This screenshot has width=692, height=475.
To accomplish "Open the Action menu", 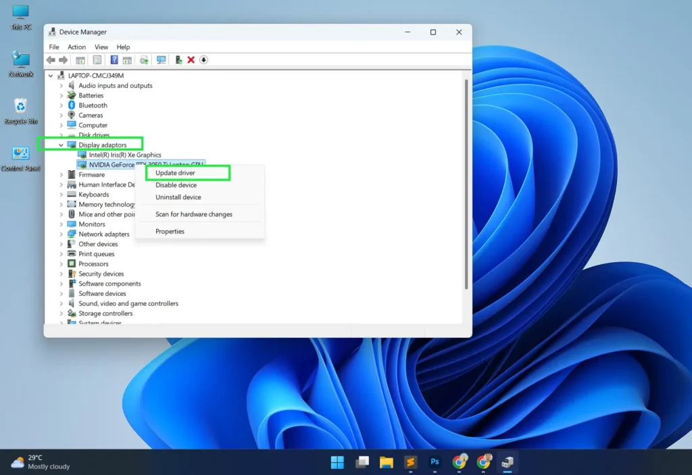I will [76, 47].
